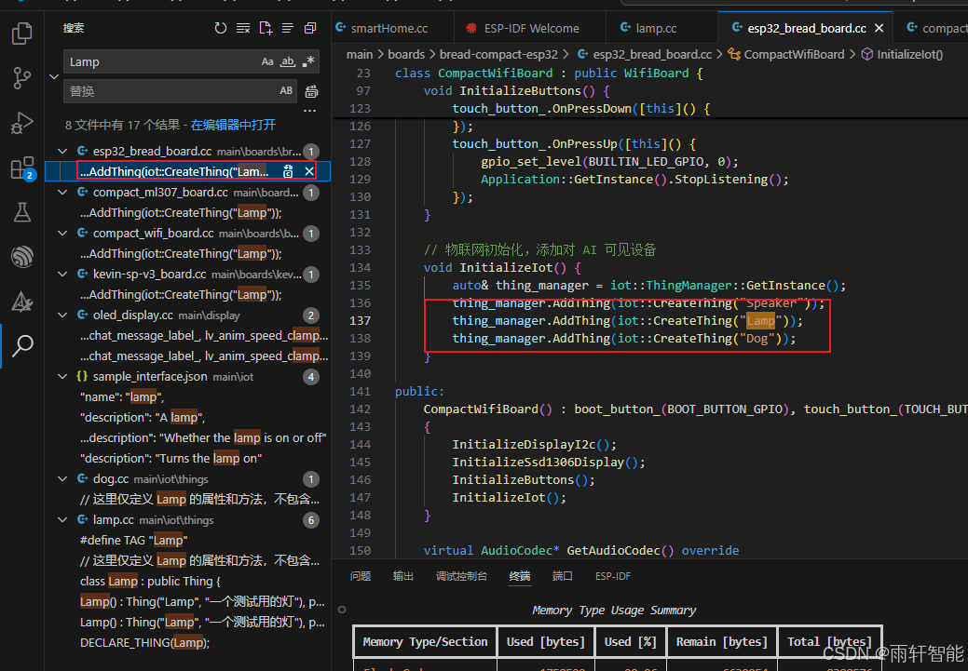Open the Explorer view in activity bar

(22, 34)
